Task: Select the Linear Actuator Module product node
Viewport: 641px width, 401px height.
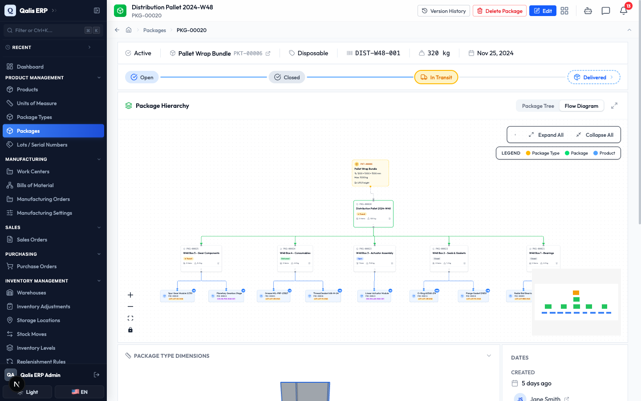Action: click(x=374, y=296)
